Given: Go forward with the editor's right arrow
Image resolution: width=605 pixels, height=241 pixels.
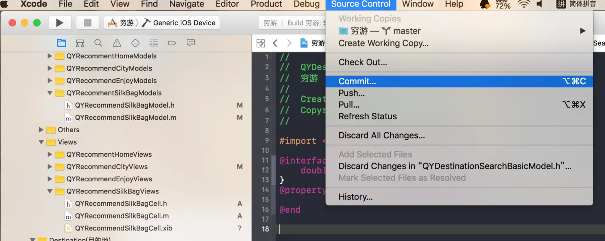Looking at the screenshot, I should [x=289, y=43].
